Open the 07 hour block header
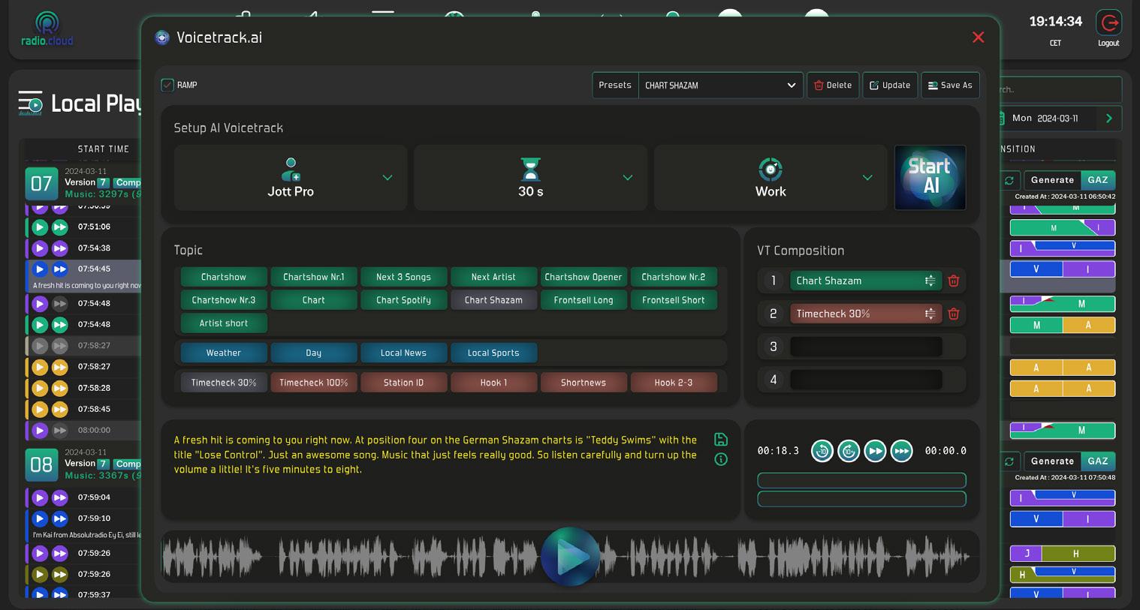The image size is (1140, 610). tap(41, 183)
